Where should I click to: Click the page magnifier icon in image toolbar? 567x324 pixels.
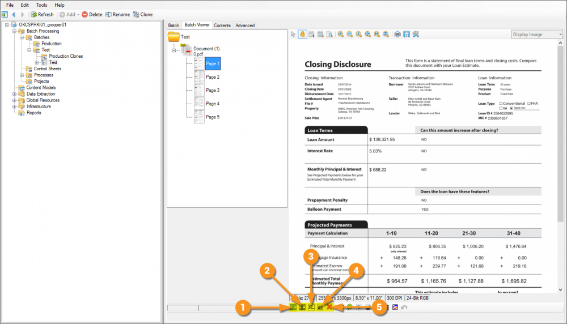(x=329, y=35)
